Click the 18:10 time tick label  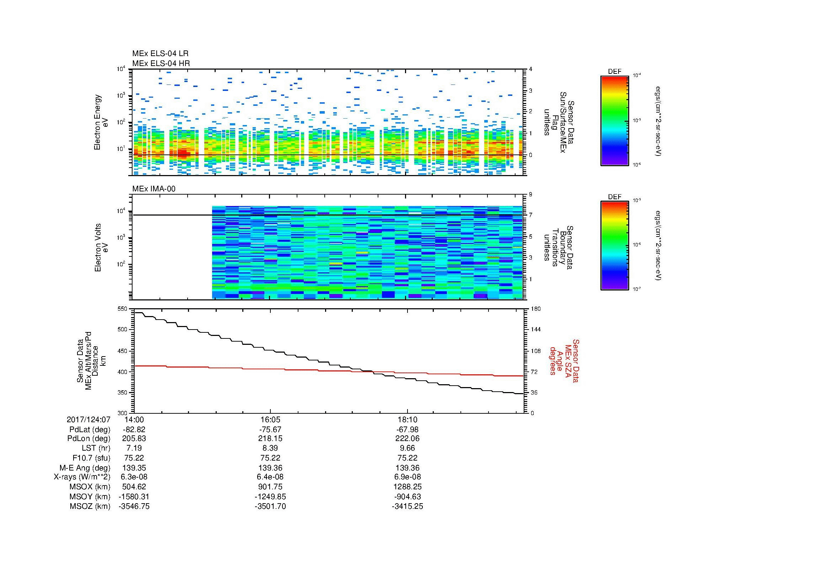pyautogui.click(x=408, y=419)
